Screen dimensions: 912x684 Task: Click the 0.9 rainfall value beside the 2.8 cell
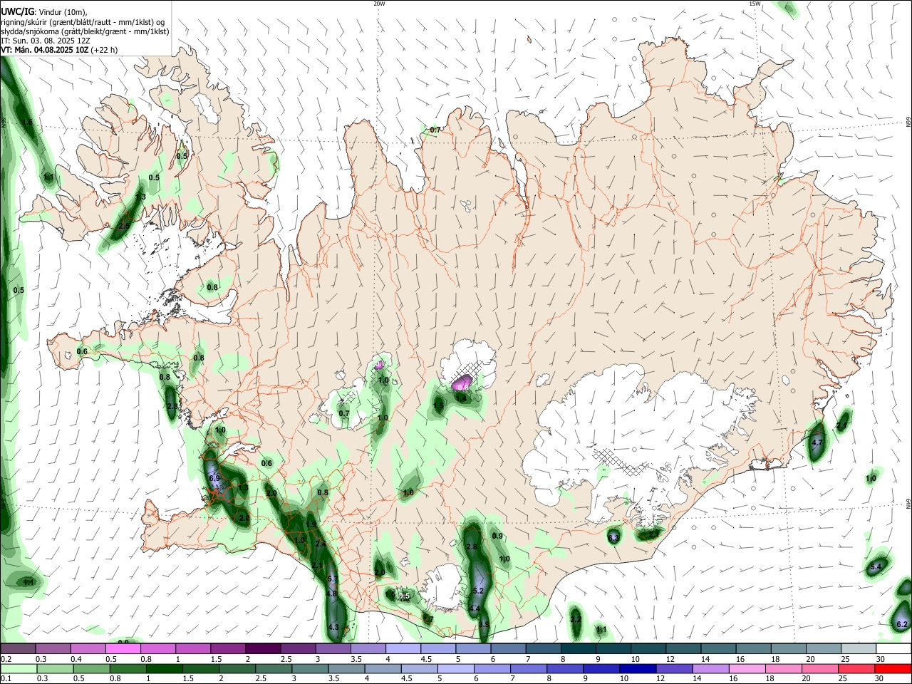click(x=497, y=536)
